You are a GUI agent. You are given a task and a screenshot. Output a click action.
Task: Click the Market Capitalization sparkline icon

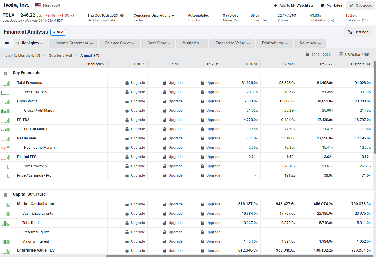click(x=6, y=204)
